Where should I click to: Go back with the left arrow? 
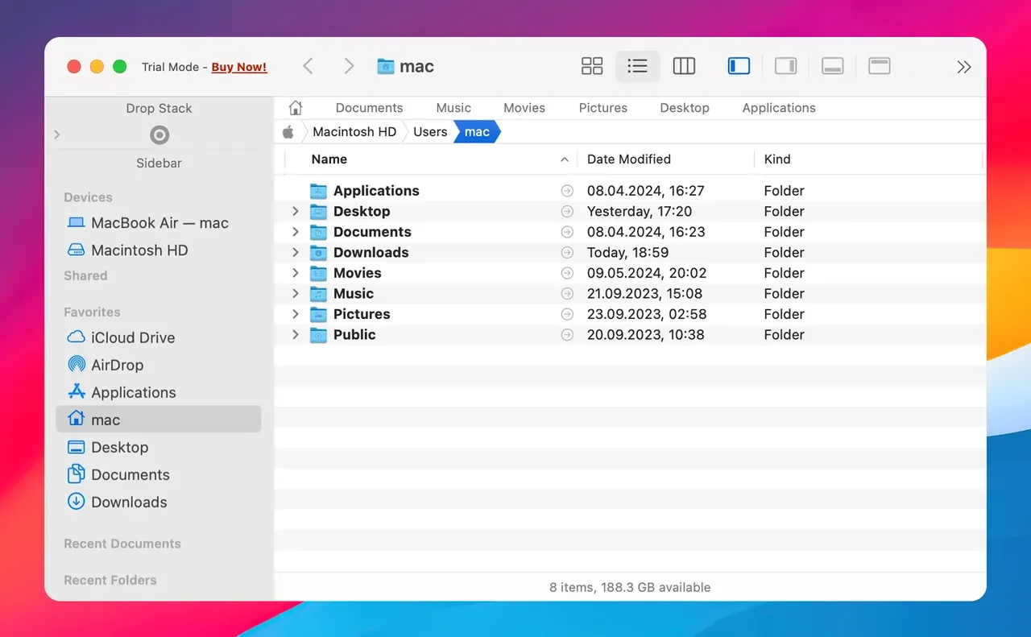(x=308, y=66)
